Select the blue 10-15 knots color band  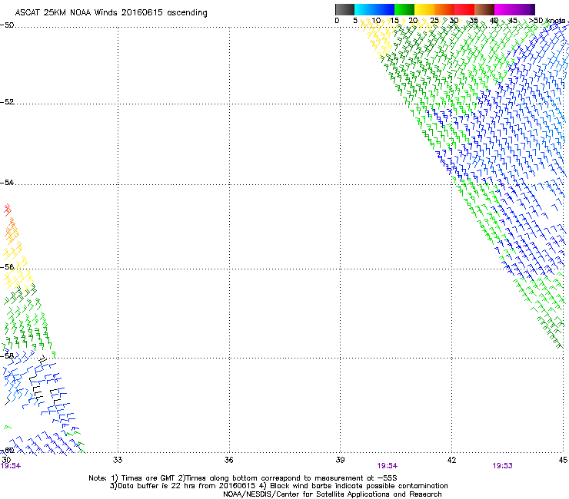click(384, 9)
